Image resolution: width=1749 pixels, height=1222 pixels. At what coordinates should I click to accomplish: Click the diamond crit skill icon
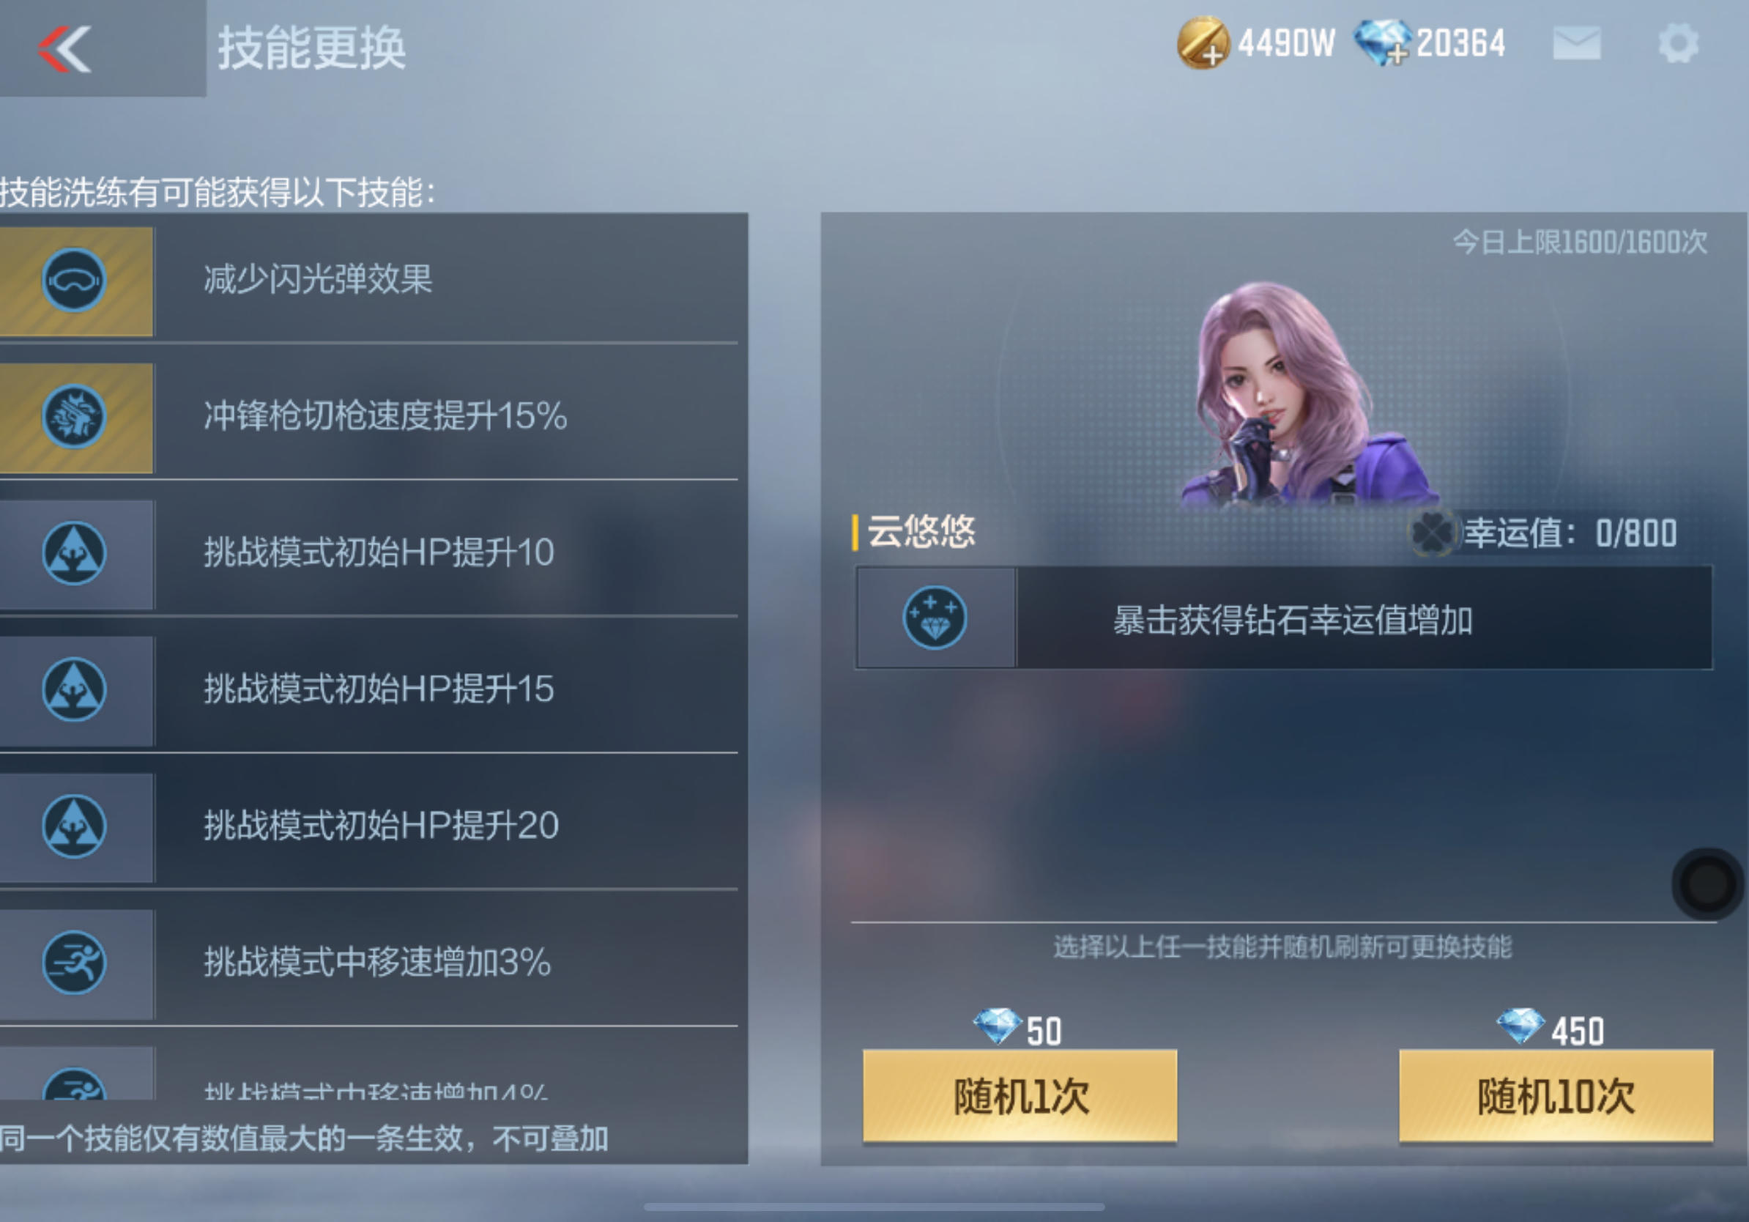(935, 617)
